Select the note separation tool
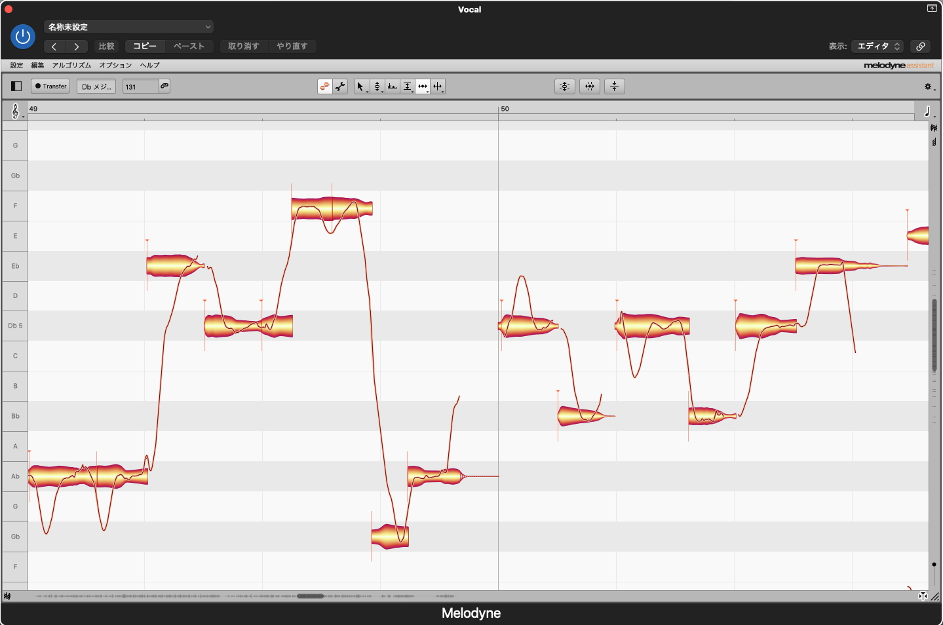The width and height of the screenshot is (943, 625). (x=438, y=86)
